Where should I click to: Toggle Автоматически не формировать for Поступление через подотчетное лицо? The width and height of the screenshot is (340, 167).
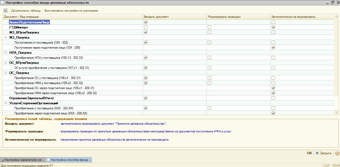point(273,48)
